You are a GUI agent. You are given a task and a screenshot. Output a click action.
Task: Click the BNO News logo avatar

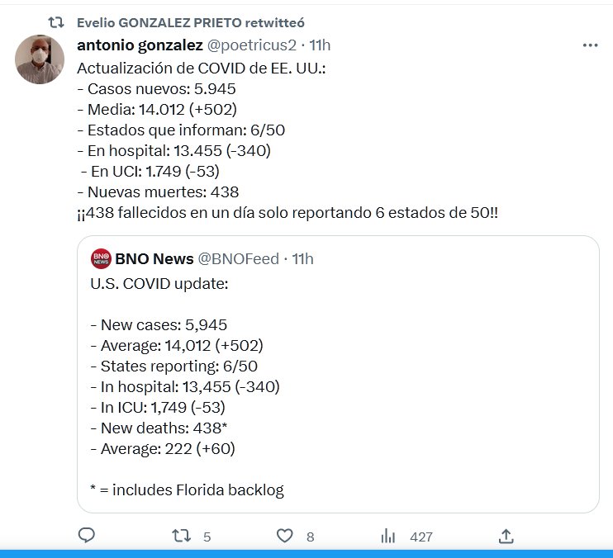coord(101,259)
